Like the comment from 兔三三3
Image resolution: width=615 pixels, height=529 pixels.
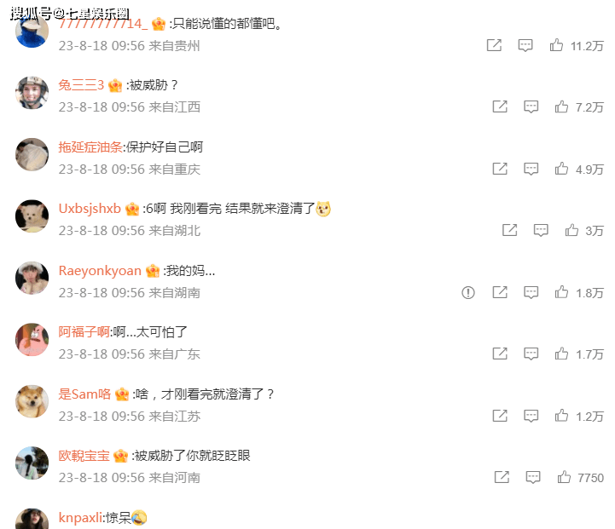pyautogui.click(x=561, y=106)
